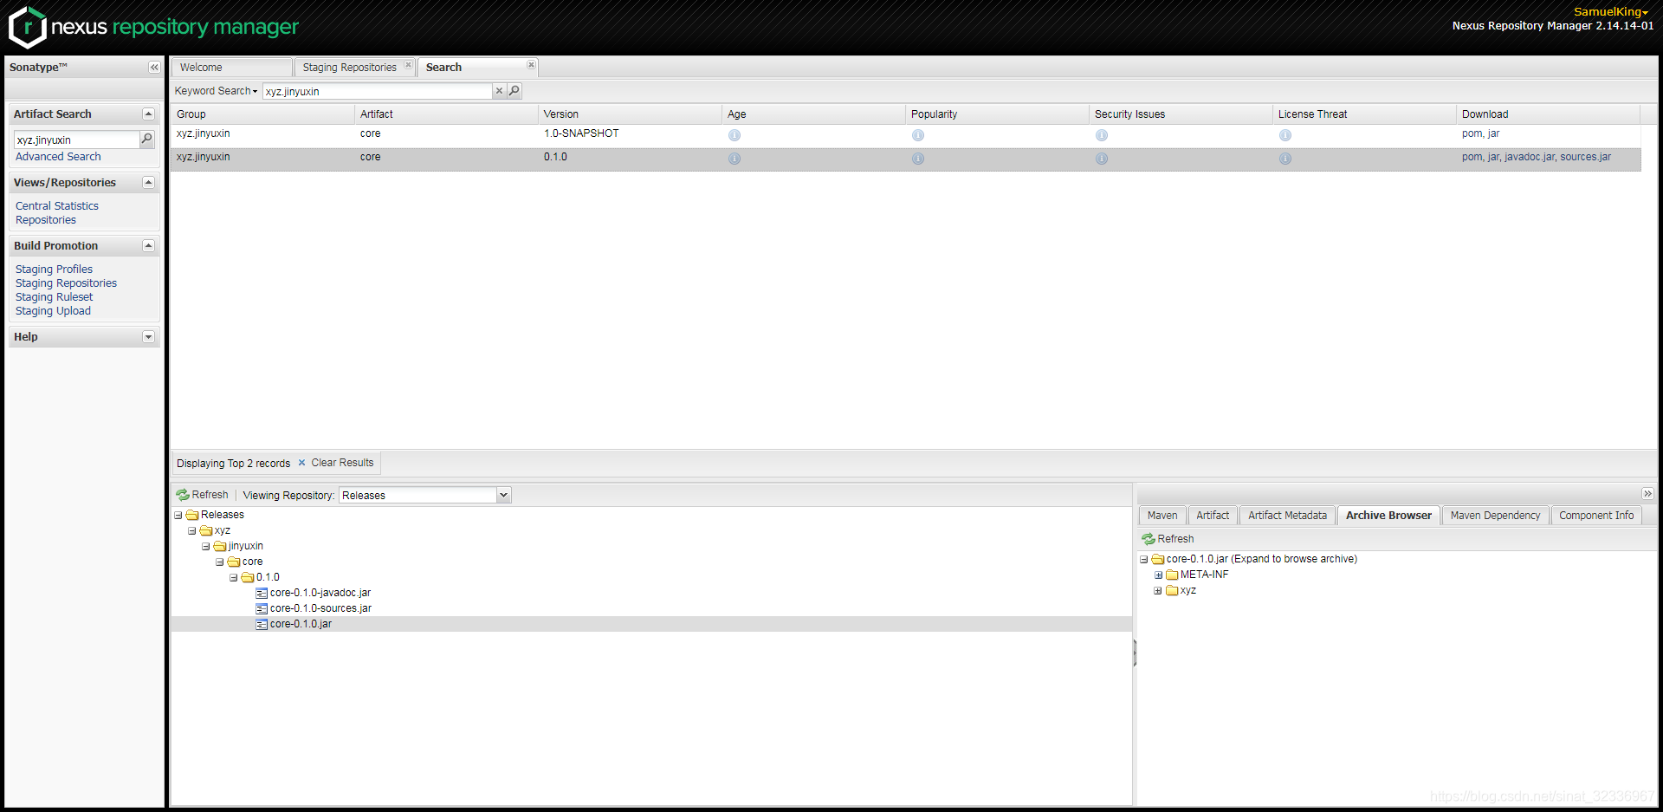The image size is (1663, 812).
Task: Click Refresh in Archive Browser panel
Action: click(1168, 539)
